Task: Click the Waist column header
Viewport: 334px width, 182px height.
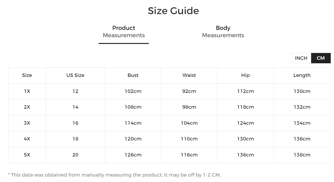Action: pos(189,76)
